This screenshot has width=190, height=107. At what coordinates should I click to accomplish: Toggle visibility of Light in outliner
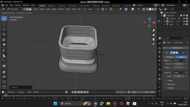(x=184, y=24)
